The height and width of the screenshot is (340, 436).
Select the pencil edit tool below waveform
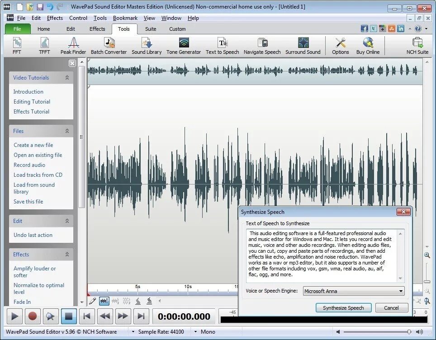(92, 301)
